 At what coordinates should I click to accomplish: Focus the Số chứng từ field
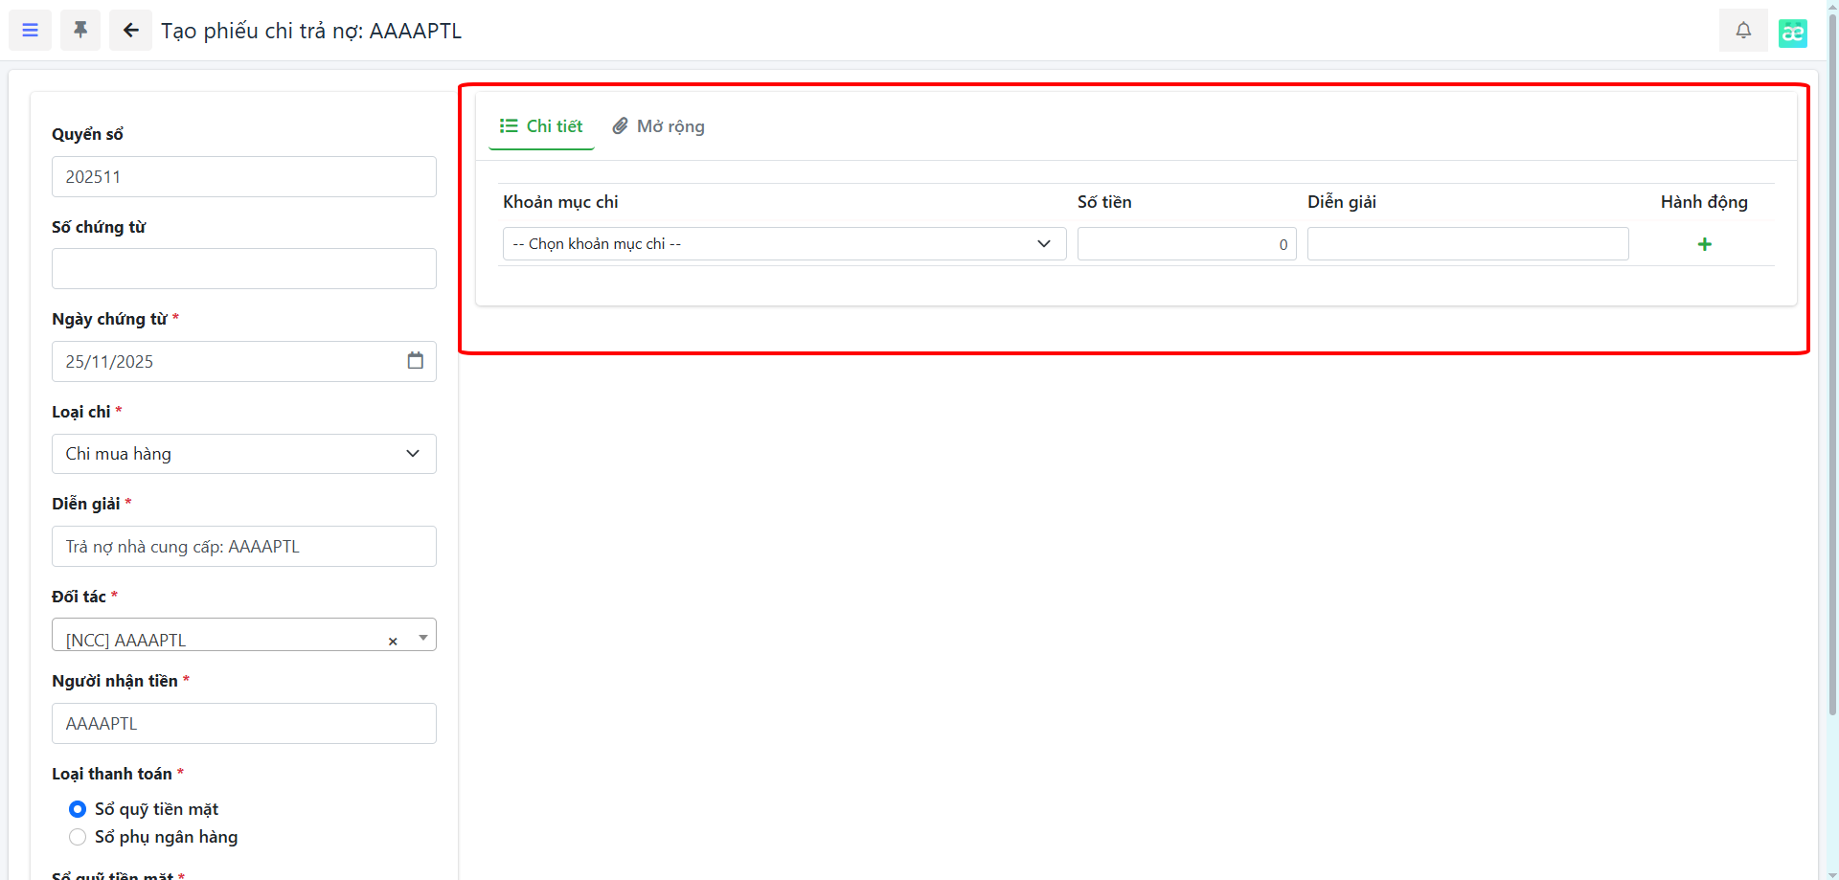pos(243,269)
